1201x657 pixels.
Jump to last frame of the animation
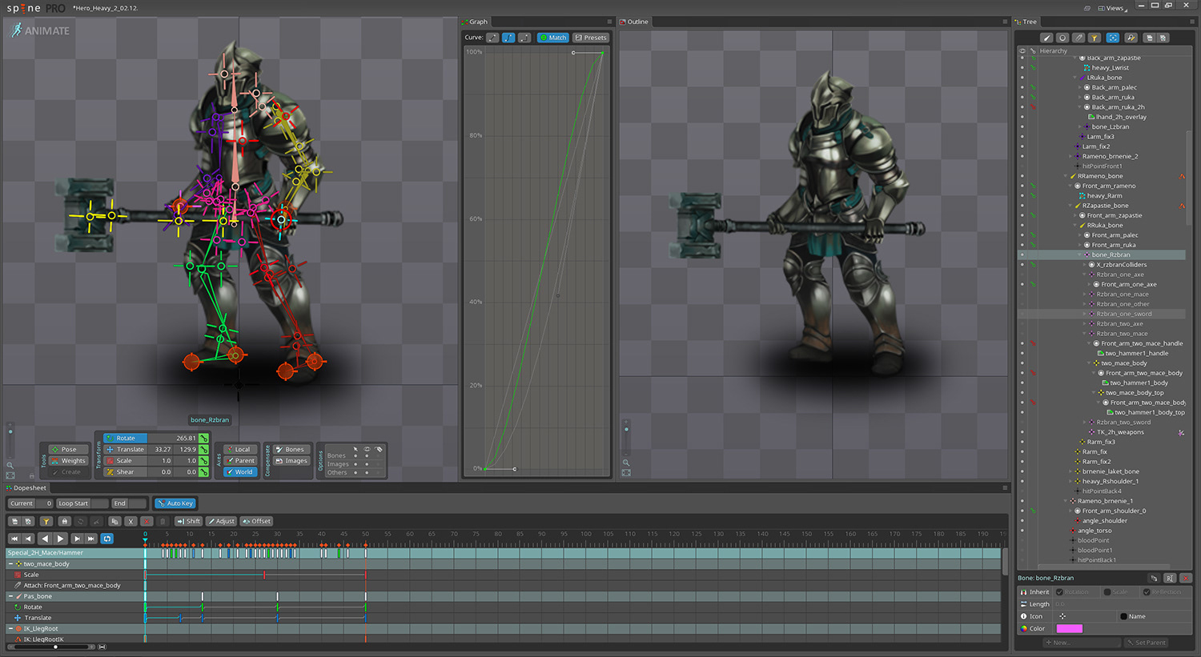[x=91, y=539]
